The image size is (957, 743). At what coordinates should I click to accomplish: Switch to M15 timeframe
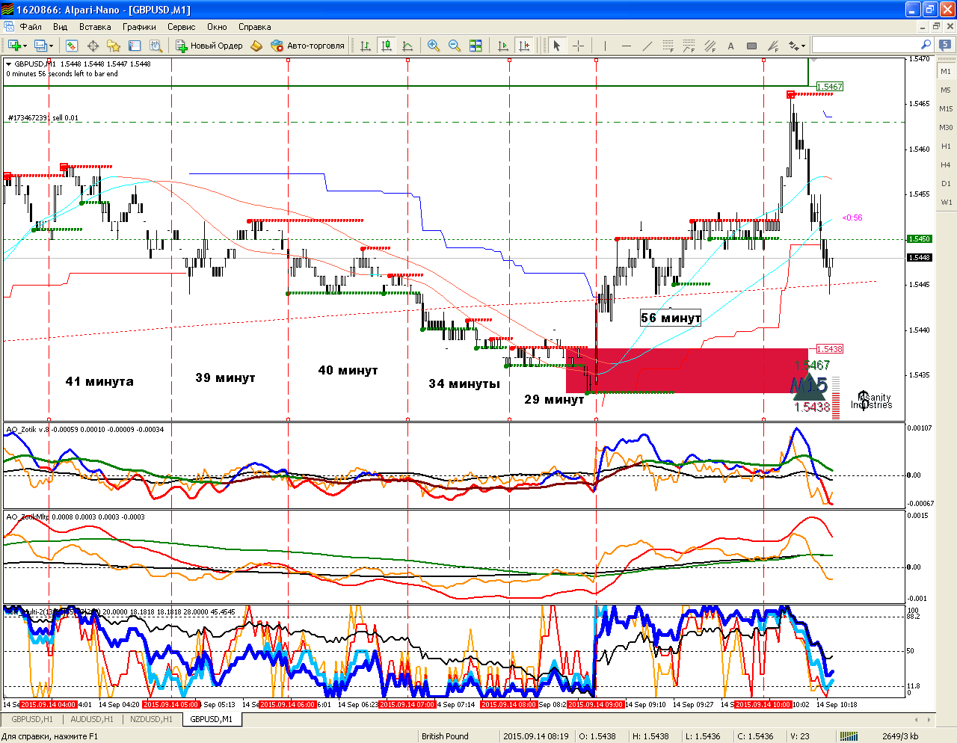(x=946, y=109)
